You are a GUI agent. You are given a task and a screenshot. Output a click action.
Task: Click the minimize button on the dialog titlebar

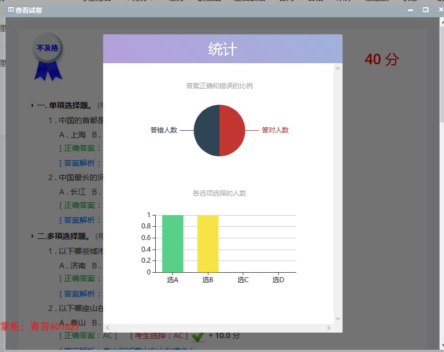(x=411, y=10)
